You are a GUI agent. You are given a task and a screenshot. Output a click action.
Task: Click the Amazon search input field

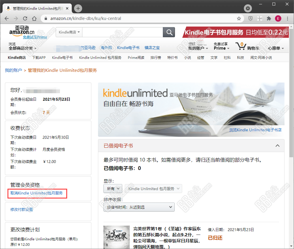click(x=122, y=32)
